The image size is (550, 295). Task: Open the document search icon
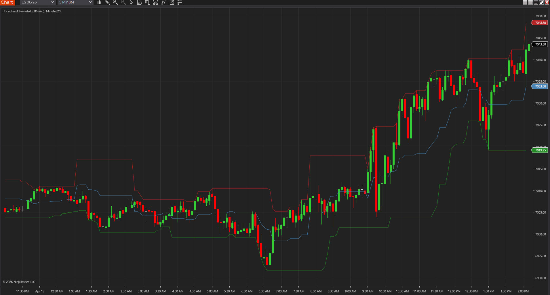(x=139, y=2)
